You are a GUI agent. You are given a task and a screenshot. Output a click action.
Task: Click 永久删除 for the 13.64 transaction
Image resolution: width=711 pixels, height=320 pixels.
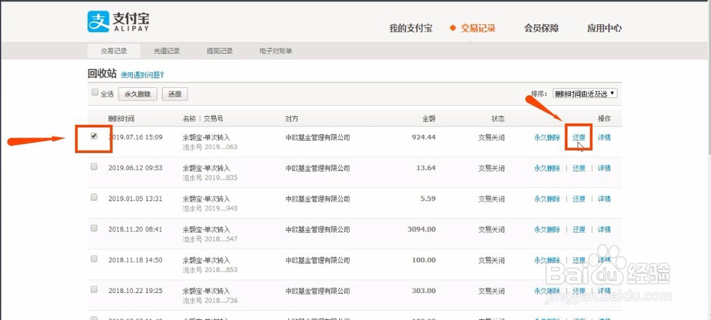(547, 168)
